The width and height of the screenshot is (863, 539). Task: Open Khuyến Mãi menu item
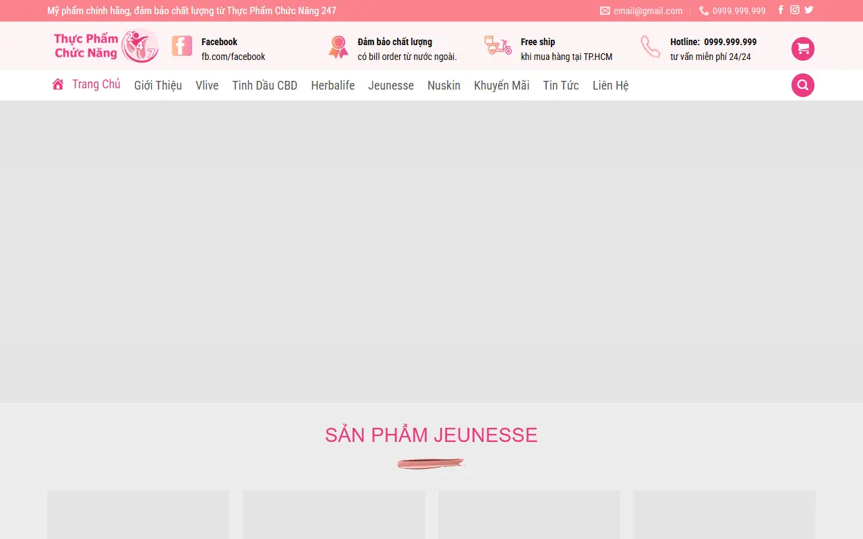click(x=502, y=86)
